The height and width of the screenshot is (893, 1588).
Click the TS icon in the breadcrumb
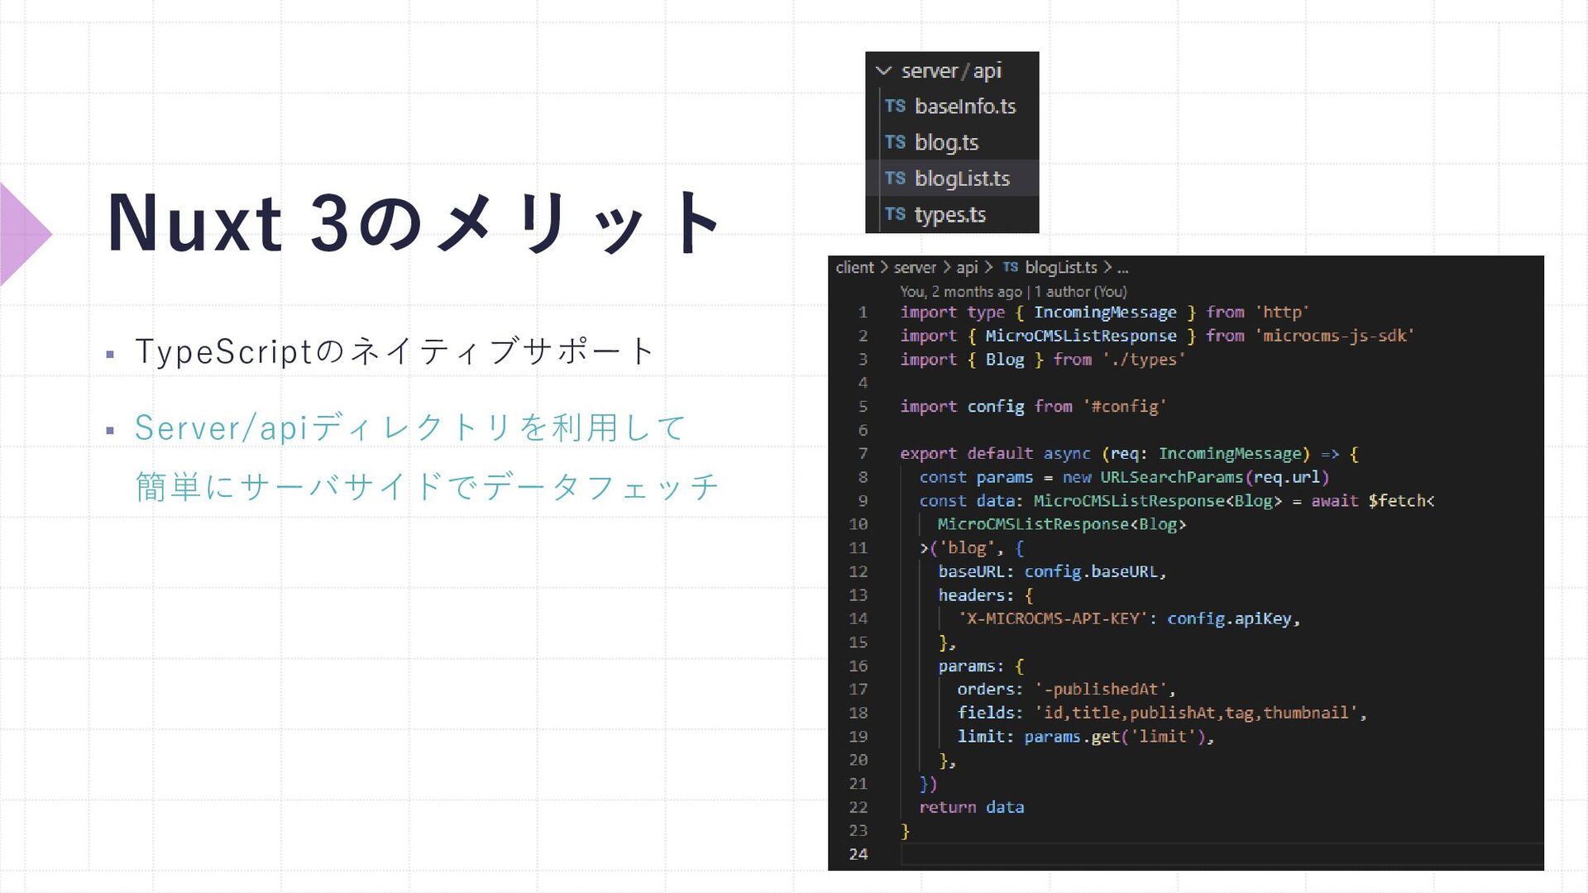click(x=1010, y=267)
